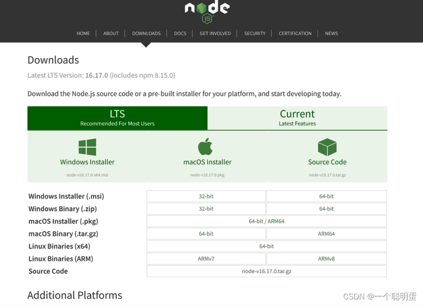This screenshot has height=305, width=423.
Task: Click the Linux Binaries (ARM) row label
Action: 60,259
